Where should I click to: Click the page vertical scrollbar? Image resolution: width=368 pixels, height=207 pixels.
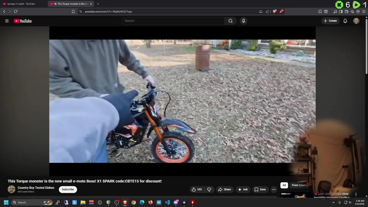coord(366,46)
